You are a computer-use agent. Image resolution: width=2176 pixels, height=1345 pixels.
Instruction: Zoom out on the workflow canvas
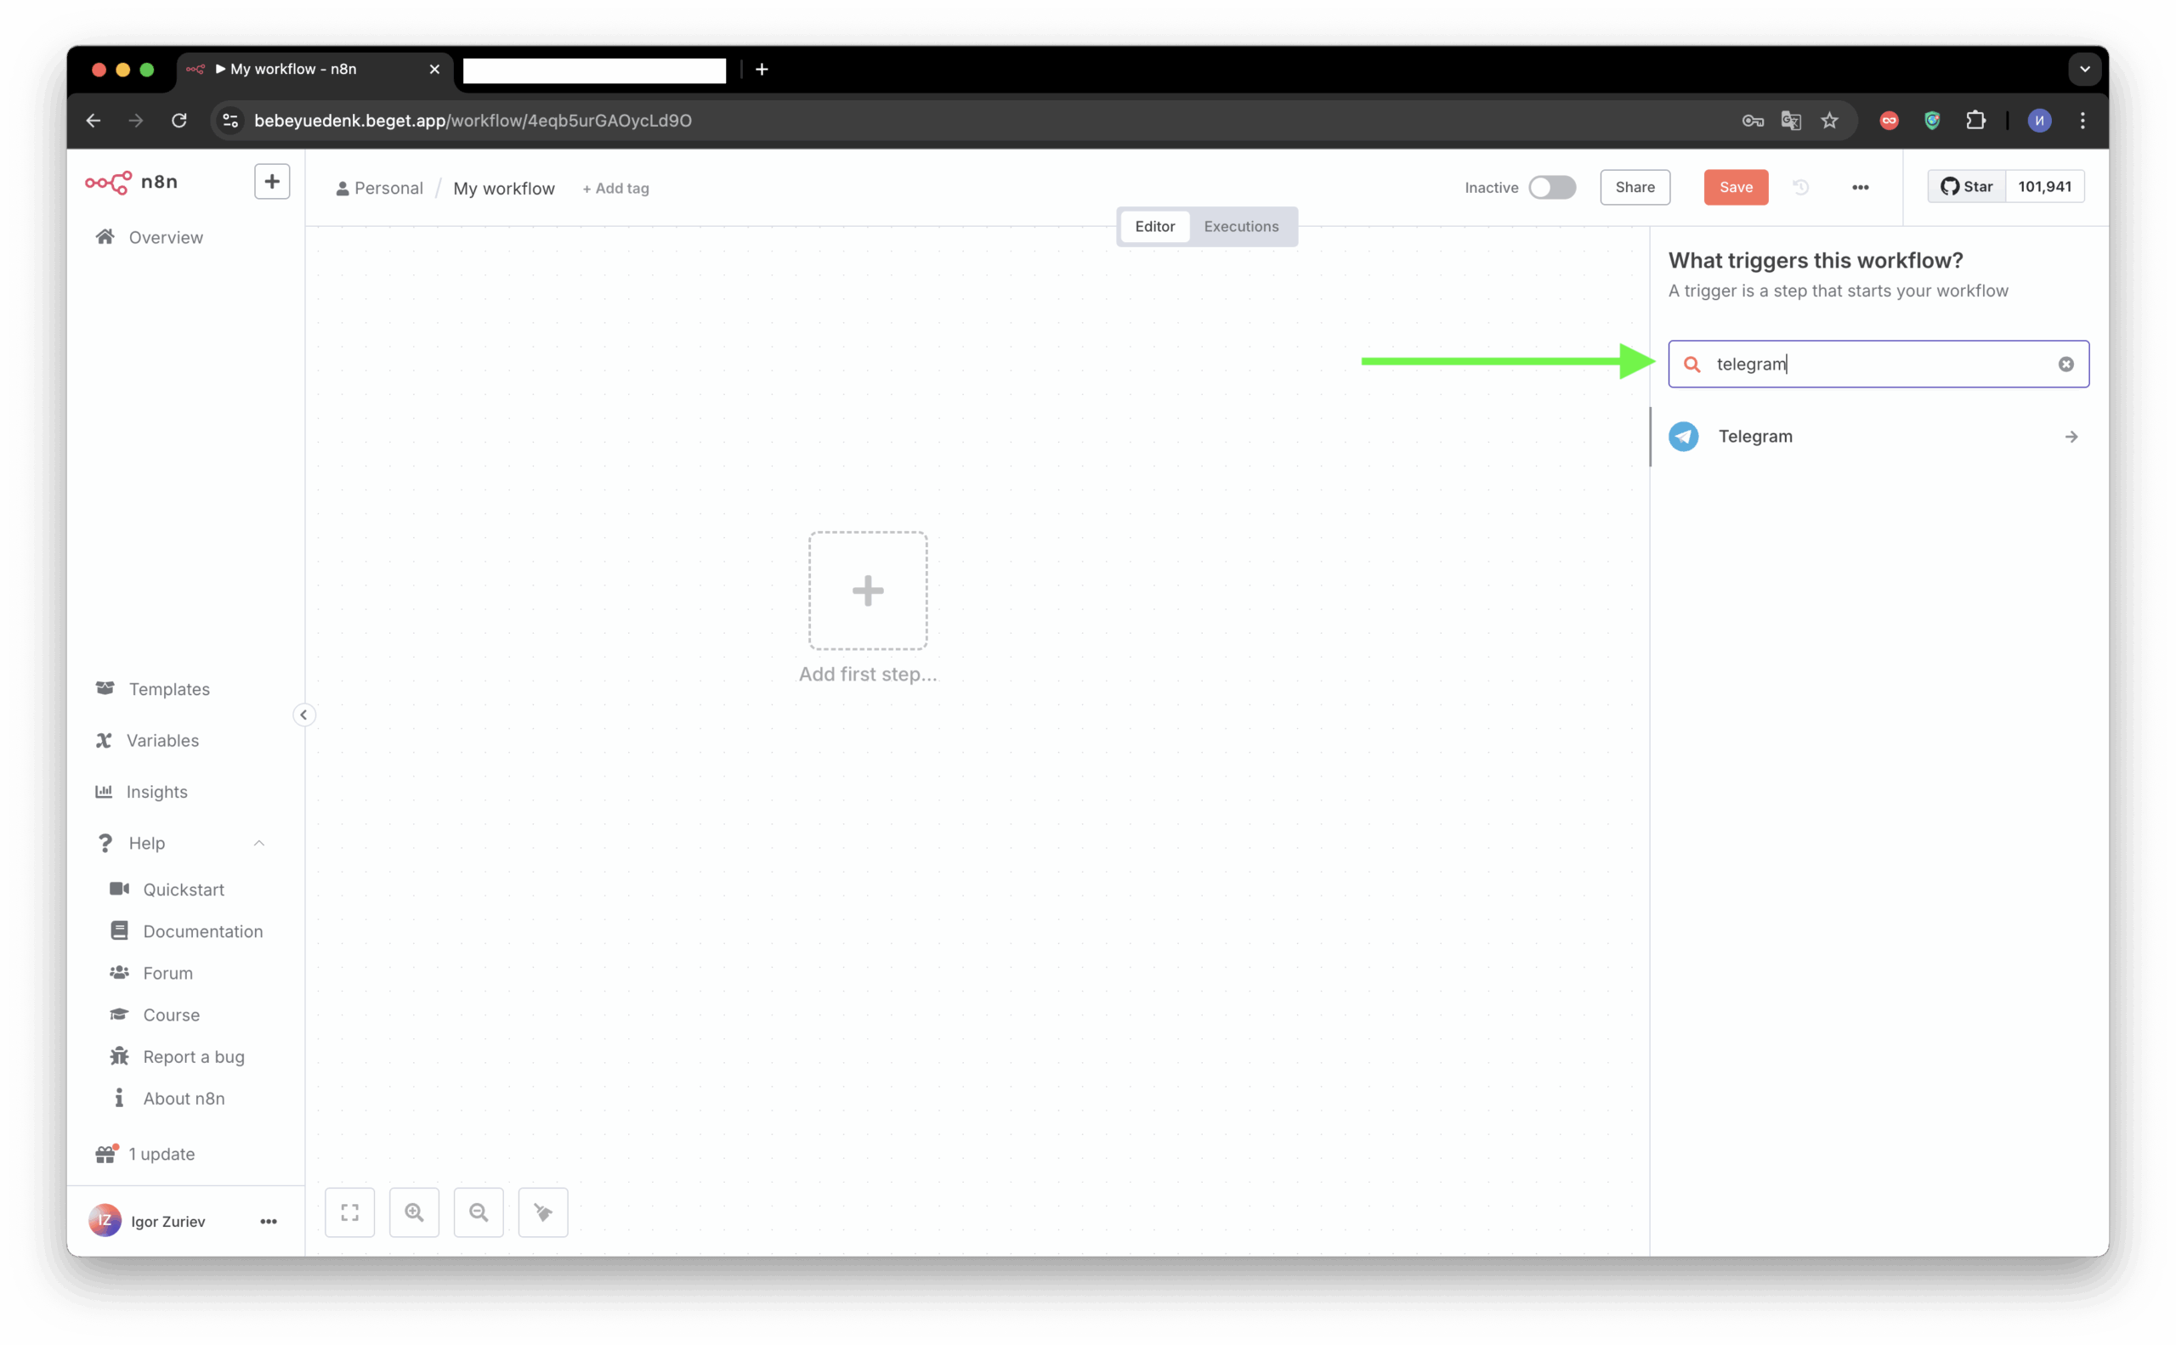479,1212
